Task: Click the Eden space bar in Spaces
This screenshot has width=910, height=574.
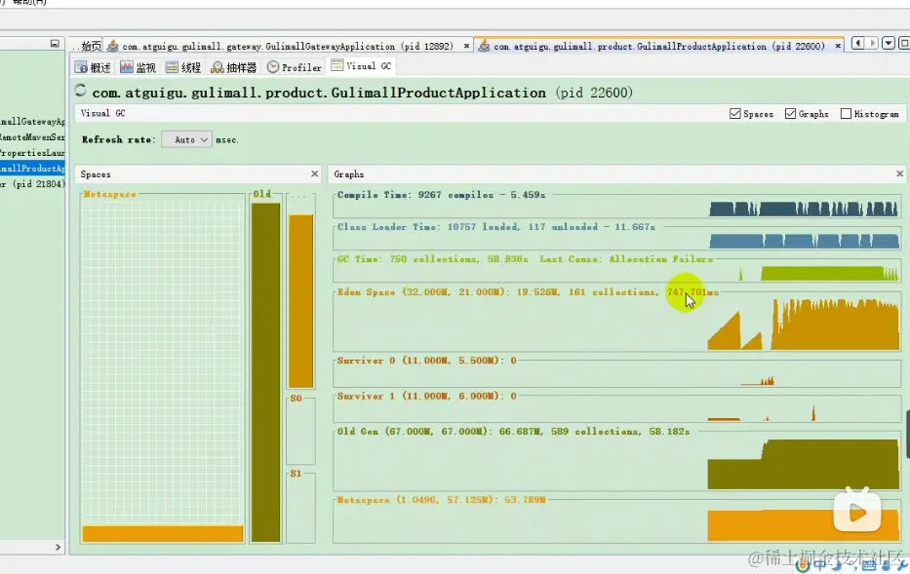Action: tap(300, 300)
